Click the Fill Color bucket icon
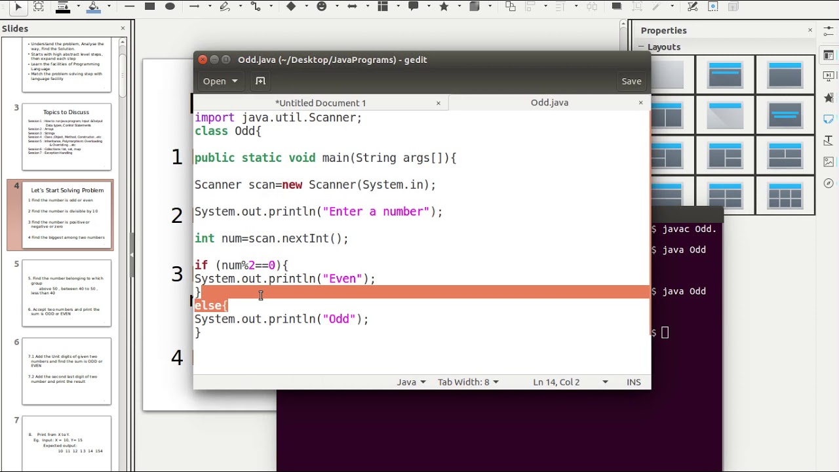The image size is (839, 472). [x=94, y=7]
